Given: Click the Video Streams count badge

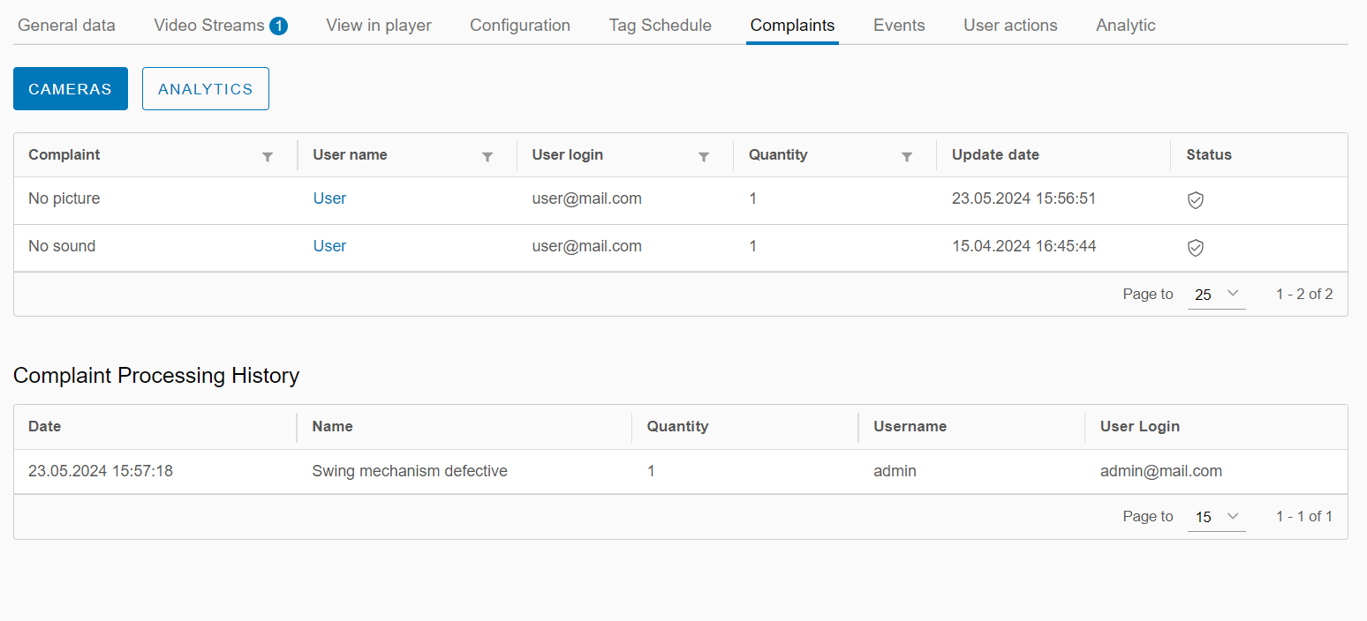Looking at the screenshot, I should [278, 26].
